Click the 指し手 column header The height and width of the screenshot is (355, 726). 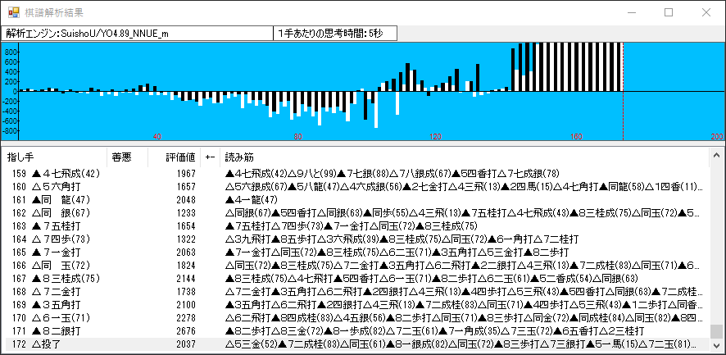[x=54, y=157]
